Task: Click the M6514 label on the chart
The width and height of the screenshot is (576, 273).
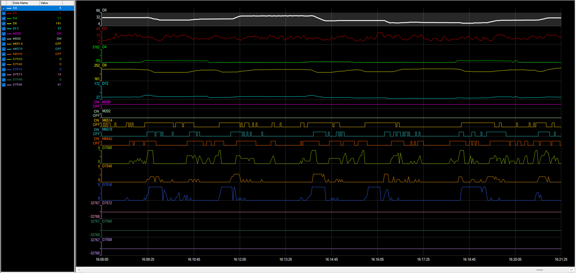Action: pyautogui.click(x=107, y=120)
